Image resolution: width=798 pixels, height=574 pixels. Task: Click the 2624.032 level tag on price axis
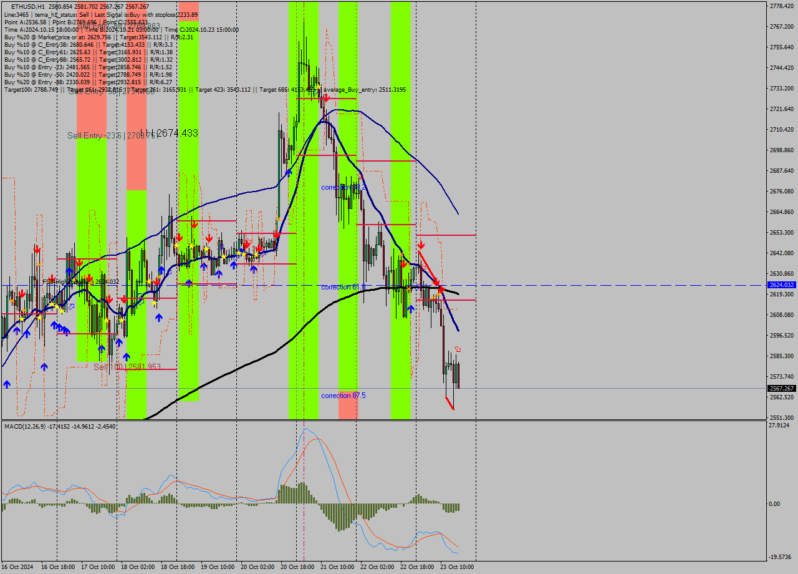click(781, 285)
